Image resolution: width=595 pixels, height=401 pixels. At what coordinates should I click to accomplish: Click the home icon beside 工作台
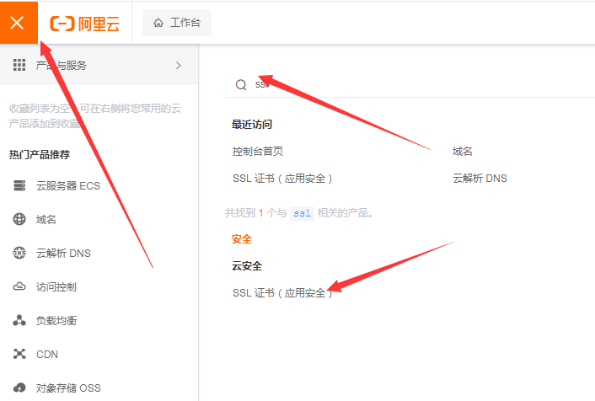tap(158, 24)
